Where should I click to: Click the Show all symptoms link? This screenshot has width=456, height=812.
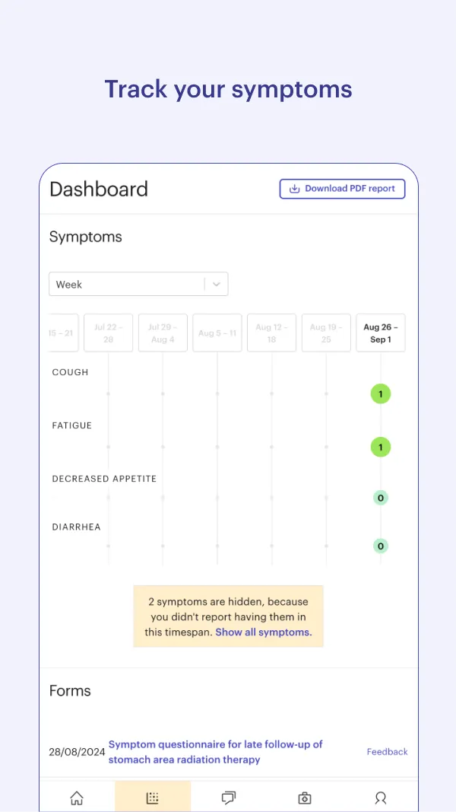point(263,632)
